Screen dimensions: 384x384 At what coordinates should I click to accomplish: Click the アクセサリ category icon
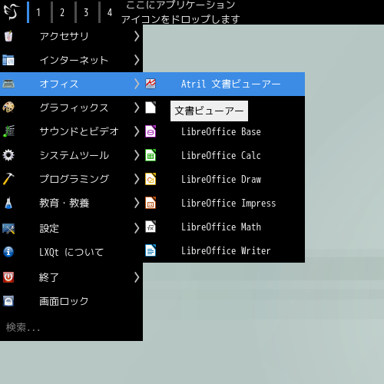point(8,36)
